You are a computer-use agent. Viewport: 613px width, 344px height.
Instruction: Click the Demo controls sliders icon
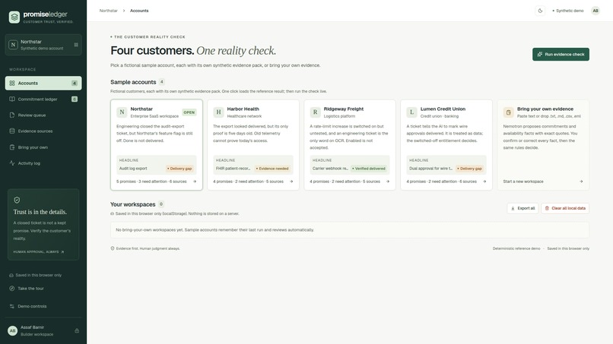(x=11, y=306)
